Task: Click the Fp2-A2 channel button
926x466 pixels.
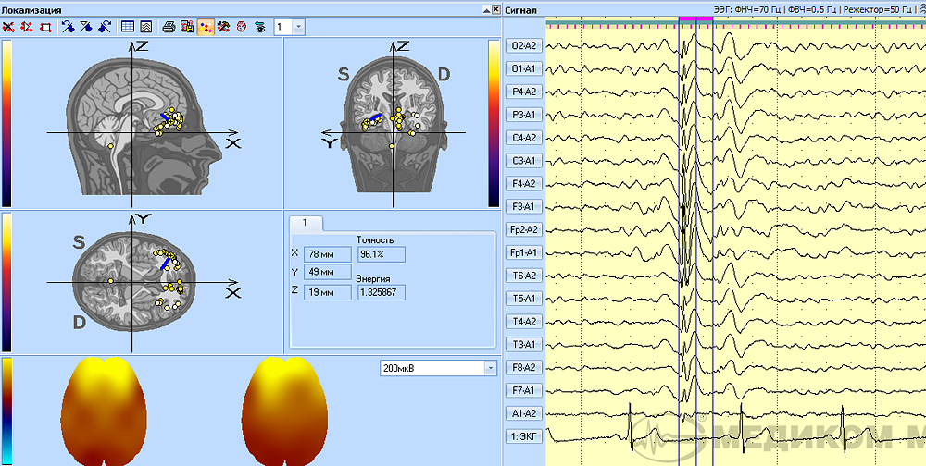Action: [524, 229]
